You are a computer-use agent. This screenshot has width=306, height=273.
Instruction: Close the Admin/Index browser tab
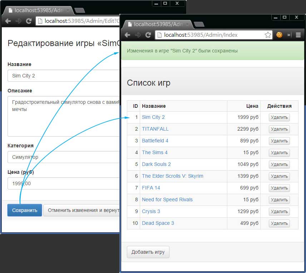[187, 24]
